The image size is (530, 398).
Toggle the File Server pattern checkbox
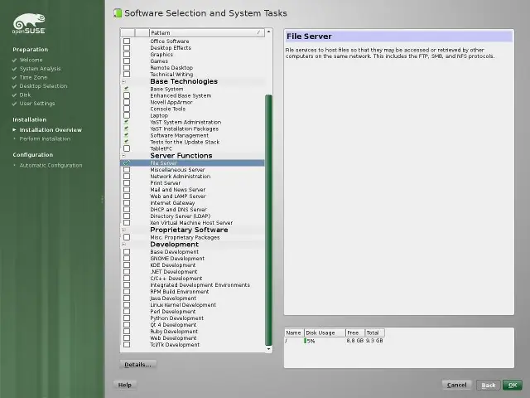(127, 163)
